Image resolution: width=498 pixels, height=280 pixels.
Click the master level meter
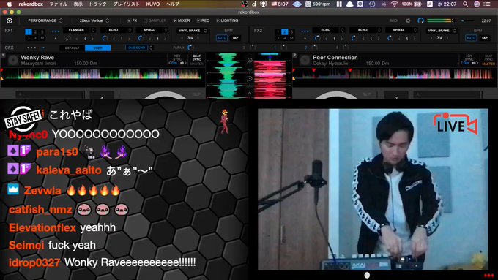(440, 20)
